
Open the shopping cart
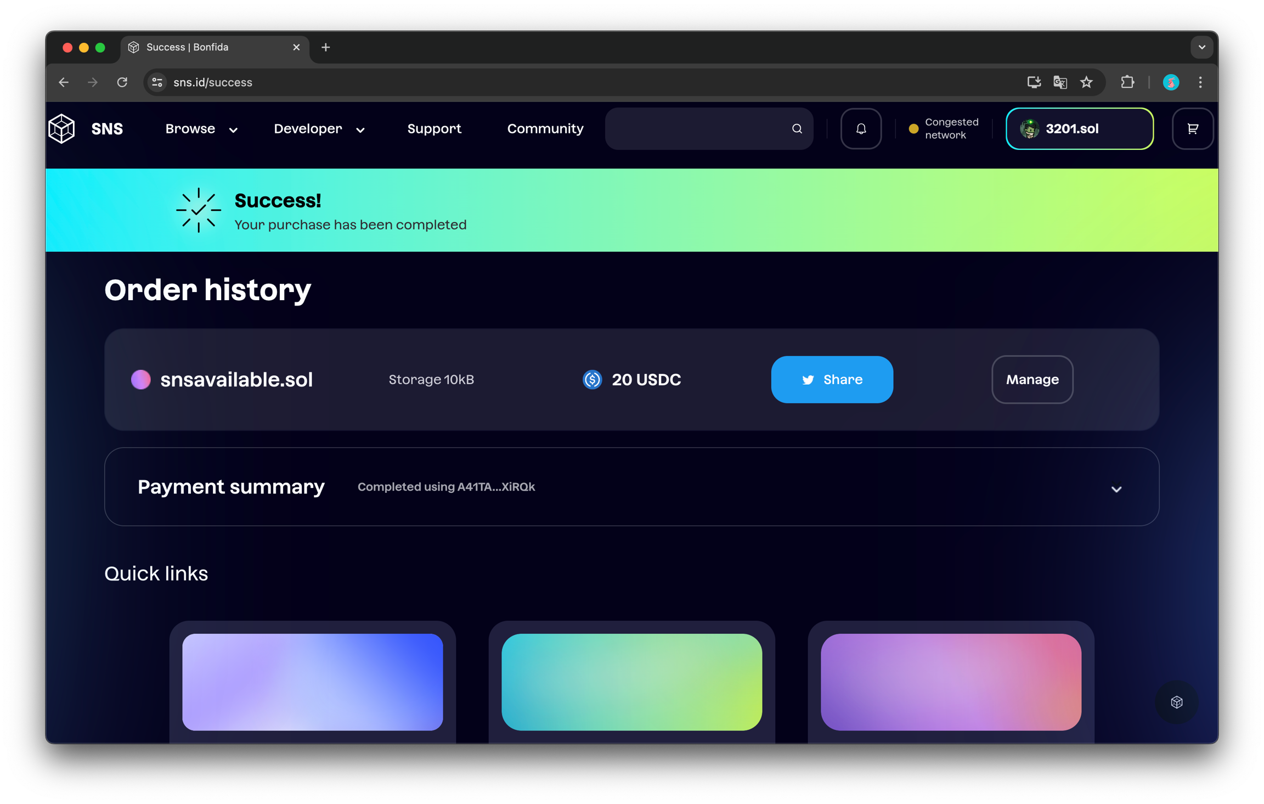pyautogui.click(x=1192, y=128)
